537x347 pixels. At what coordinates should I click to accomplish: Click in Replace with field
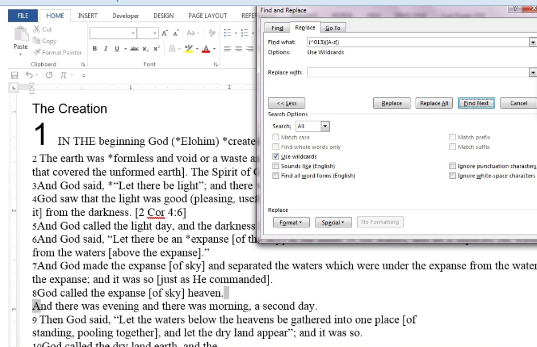pyautogui.click(x=418, y=72)
